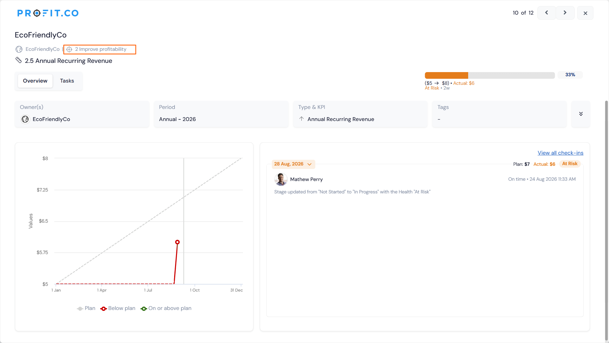Close the key result detail view
The height and width of the screenshot is (343, 609).
pos(585,13)
